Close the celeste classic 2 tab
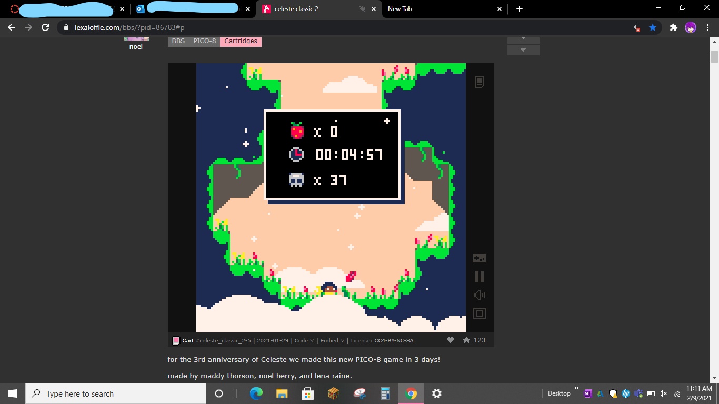Image resolution: width=719 pixels, height=404 pixels. 374,9
